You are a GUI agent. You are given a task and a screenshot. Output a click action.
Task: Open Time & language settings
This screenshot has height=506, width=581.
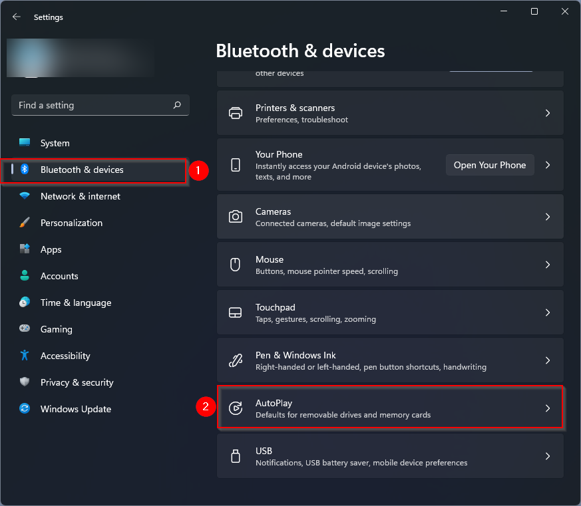pyautogui.click(x=100, y=303)
